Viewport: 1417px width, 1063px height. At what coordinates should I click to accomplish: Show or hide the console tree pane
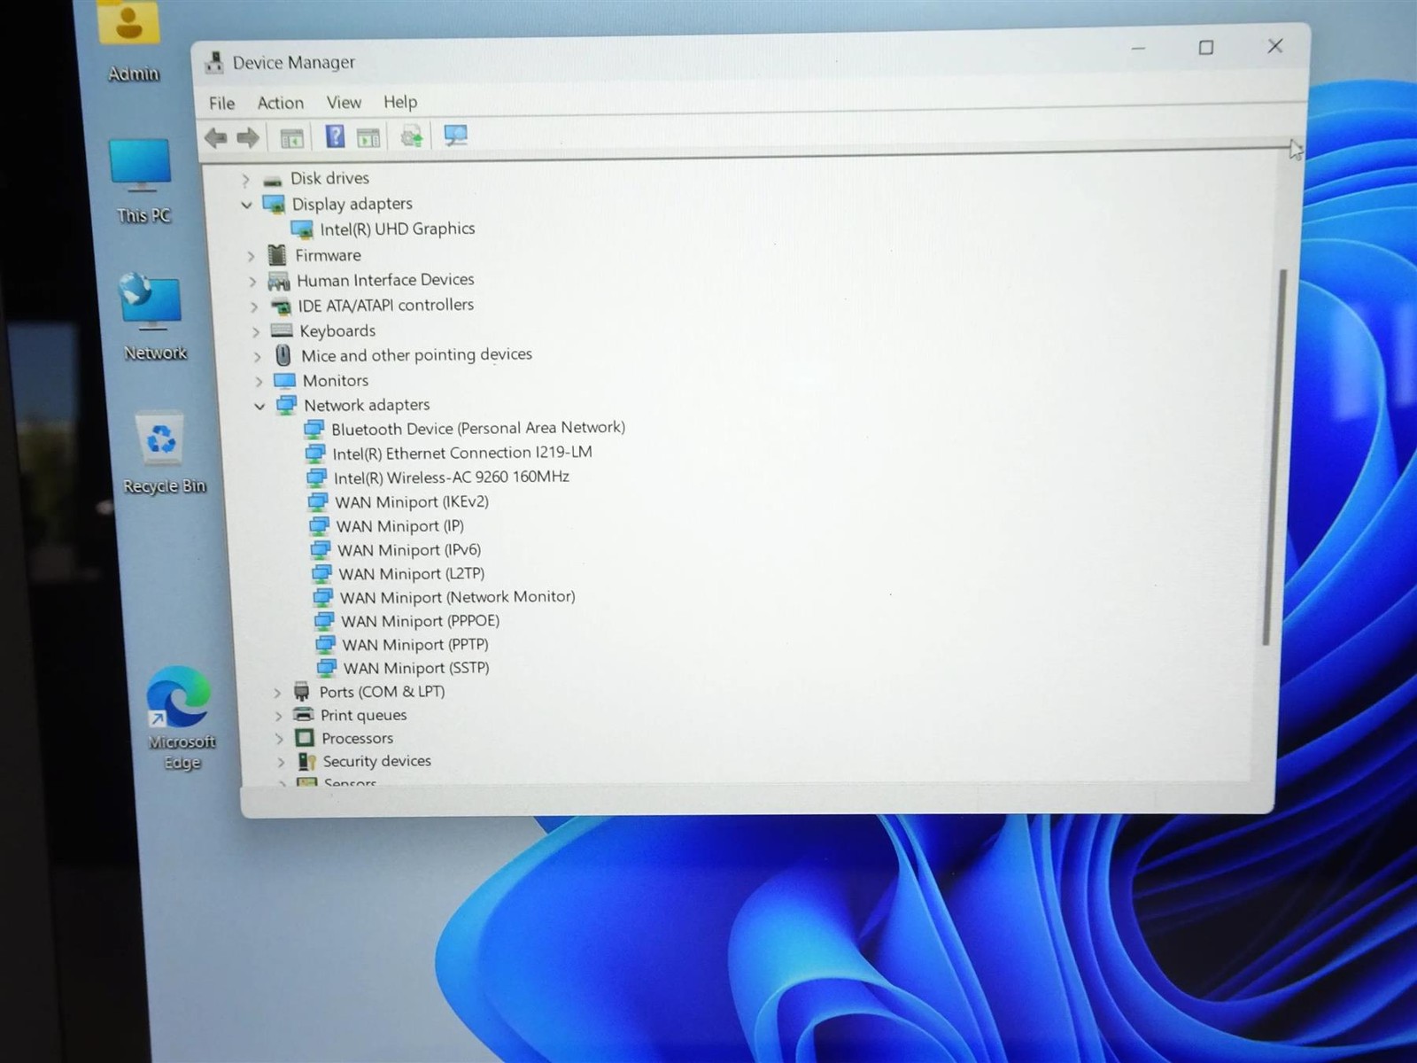pos(291,137)
